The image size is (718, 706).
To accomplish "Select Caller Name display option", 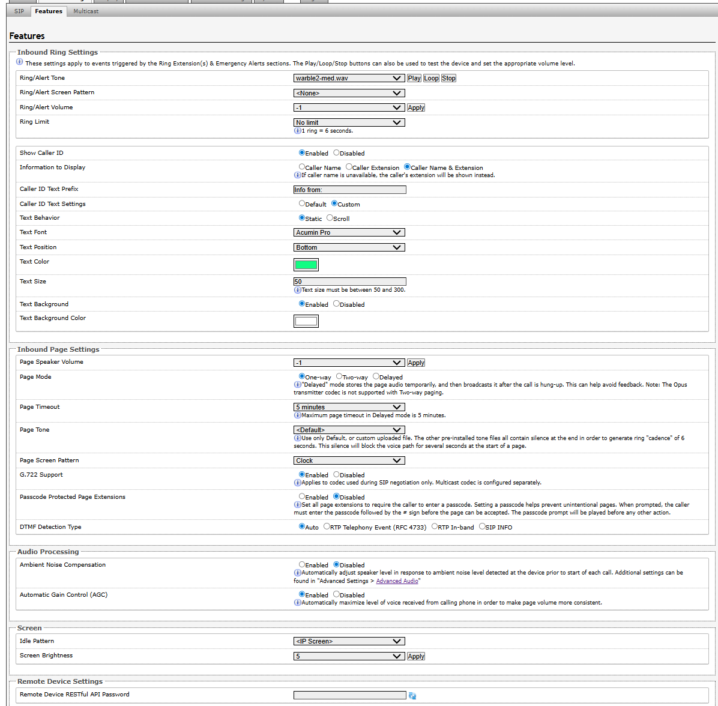I will tap(302, 167).
